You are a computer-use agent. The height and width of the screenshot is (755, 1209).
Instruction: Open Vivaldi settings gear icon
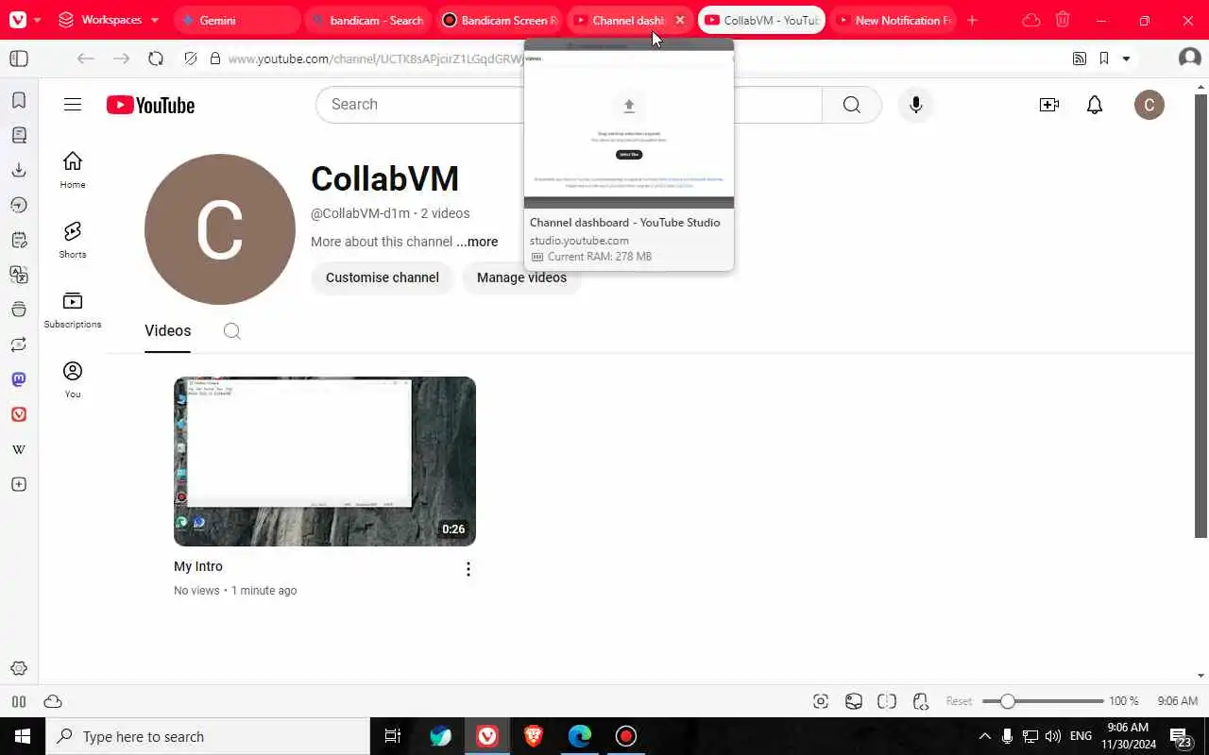(19, 668)
